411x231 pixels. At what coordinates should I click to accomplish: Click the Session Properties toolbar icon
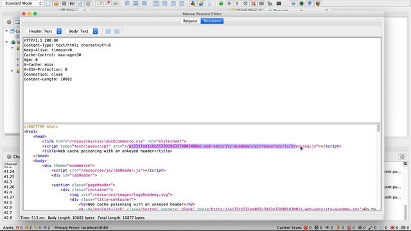pos(80,3)
